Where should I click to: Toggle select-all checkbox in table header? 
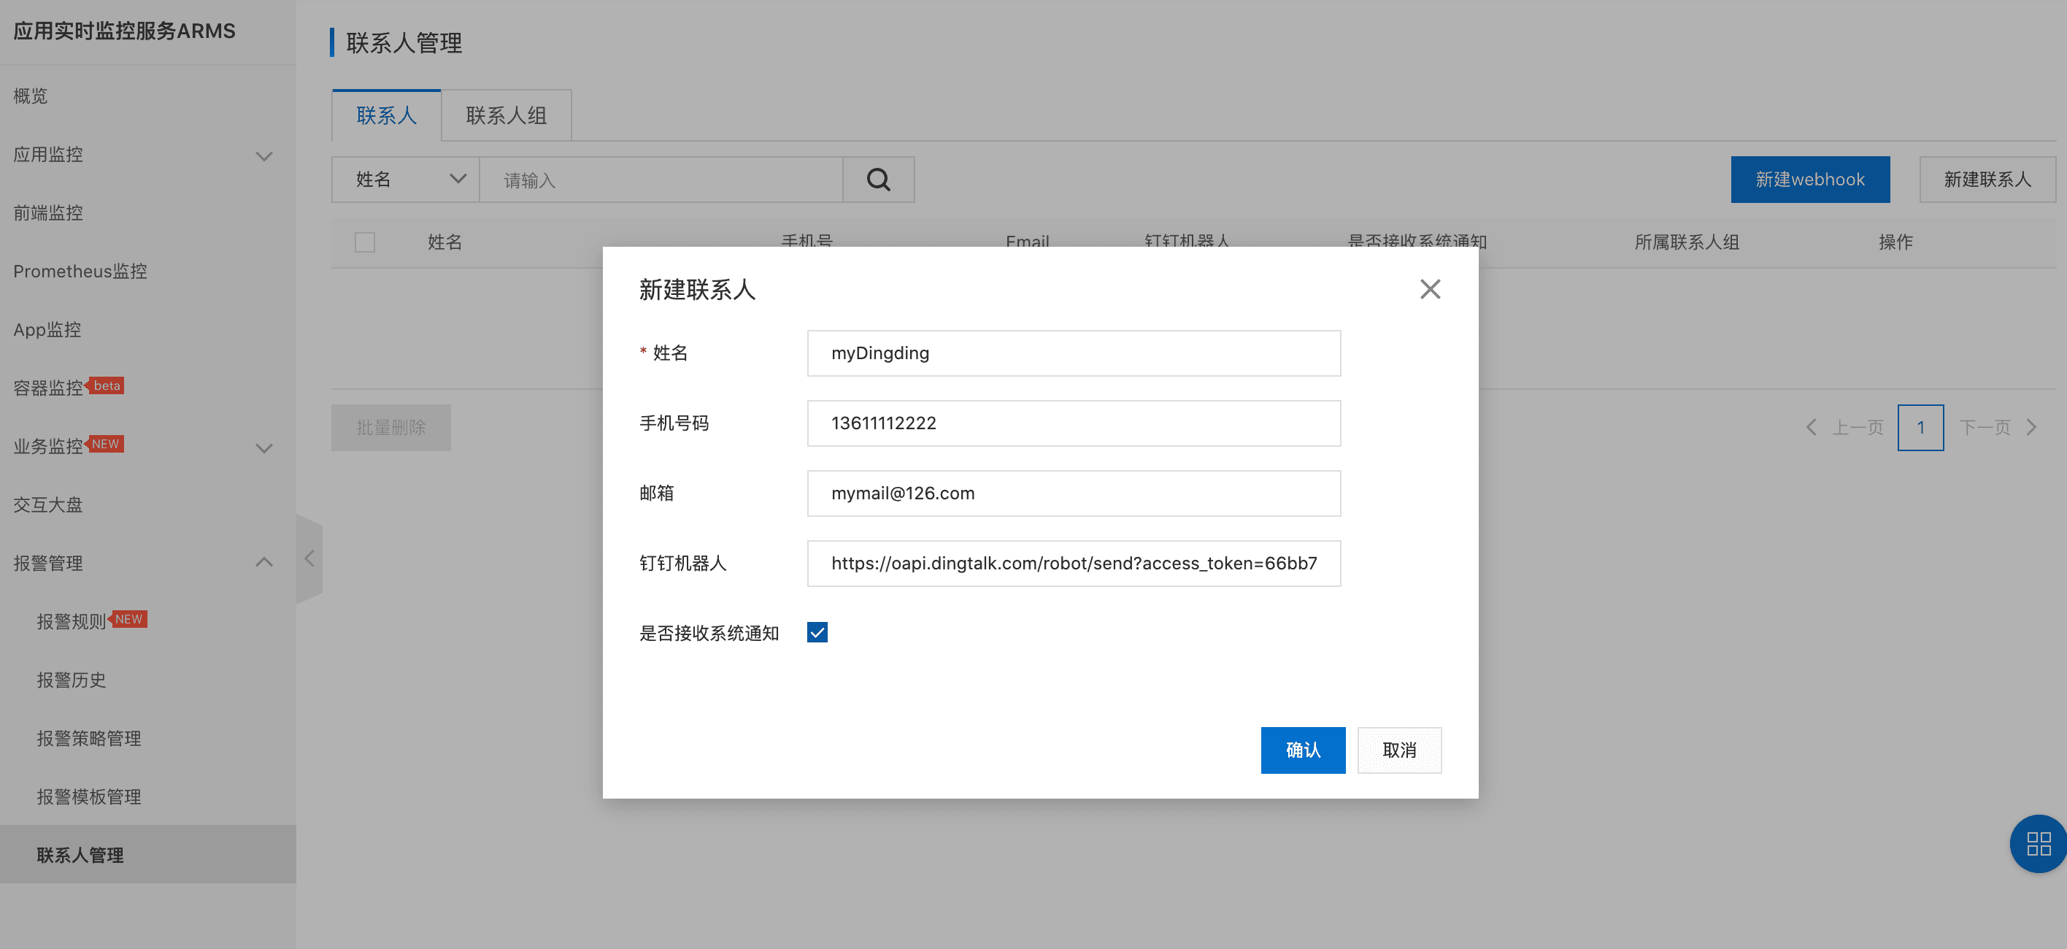click(364, 242)
